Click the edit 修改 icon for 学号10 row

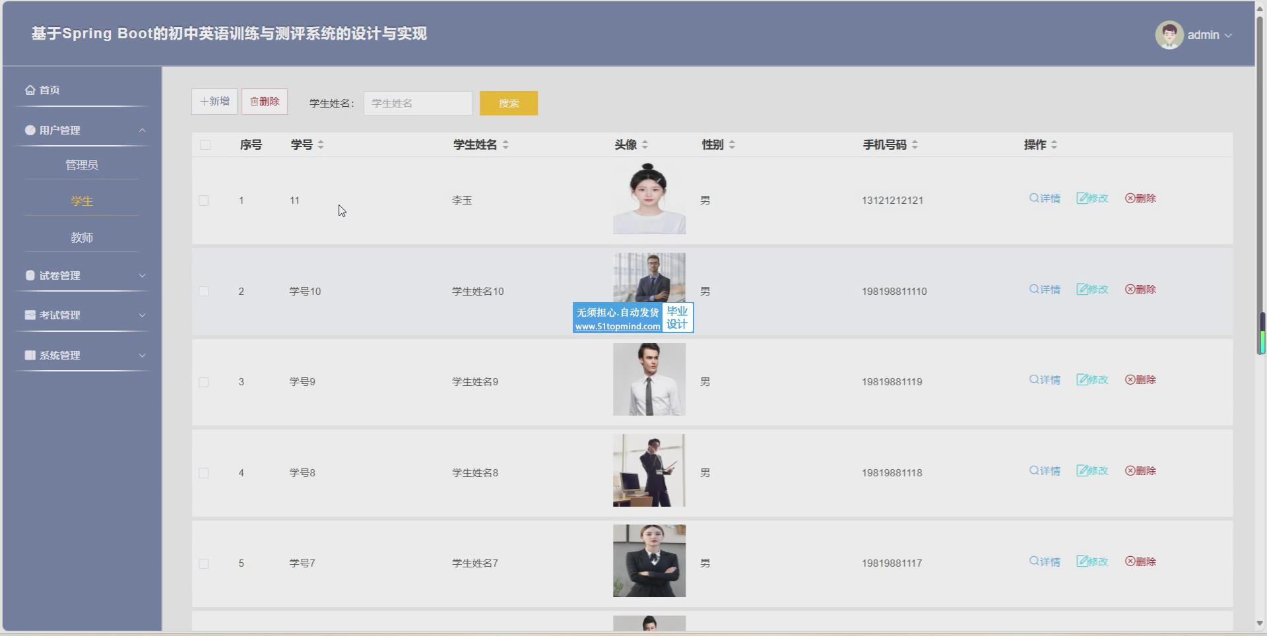[1082, 289]
